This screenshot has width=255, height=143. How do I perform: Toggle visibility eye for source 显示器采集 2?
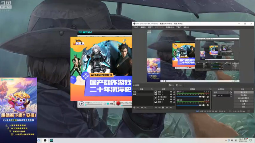pyautogui.click(x=171, y=97)
